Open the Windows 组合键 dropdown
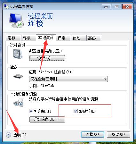This screenshot has width=136, height=144. 68,79
